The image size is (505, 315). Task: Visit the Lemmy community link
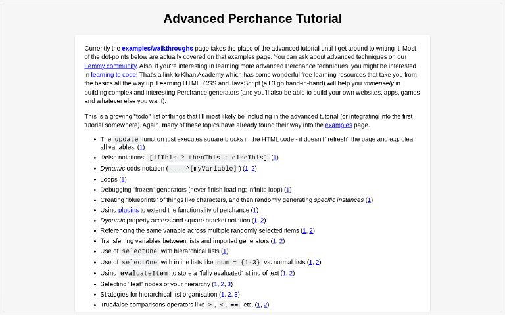point(110,66)
